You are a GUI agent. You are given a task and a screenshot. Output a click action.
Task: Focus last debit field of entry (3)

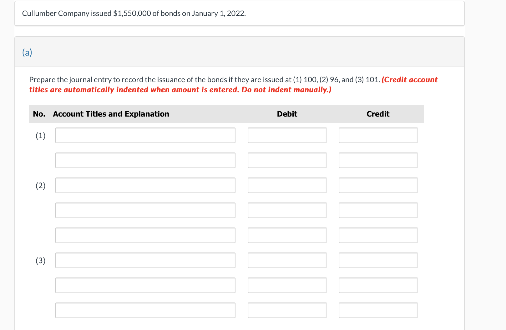tap(287, 310)
